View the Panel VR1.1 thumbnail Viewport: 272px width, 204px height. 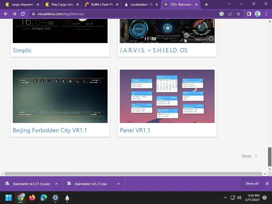[167, 96]
